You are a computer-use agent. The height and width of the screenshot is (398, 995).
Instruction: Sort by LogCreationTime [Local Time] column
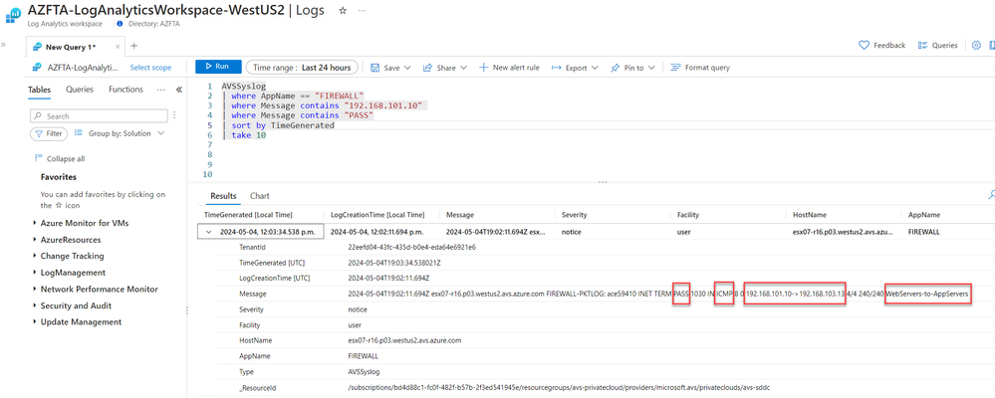377,216
